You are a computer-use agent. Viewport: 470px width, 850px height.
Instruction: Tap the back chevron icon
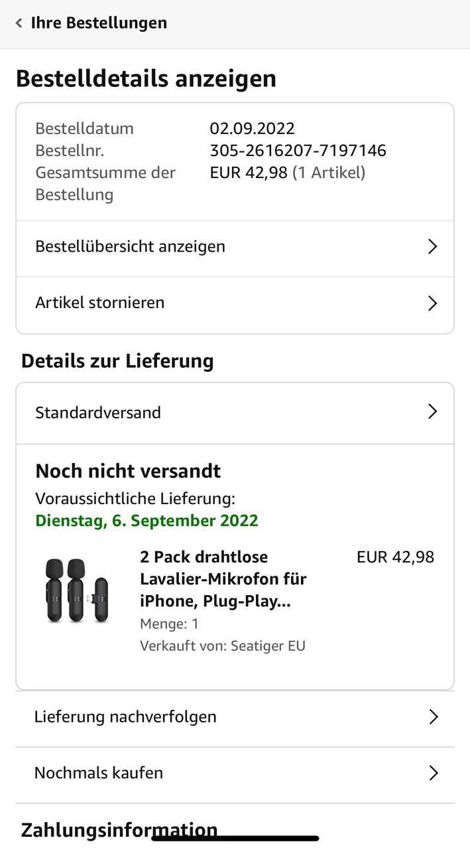click(x=19, y=23)
